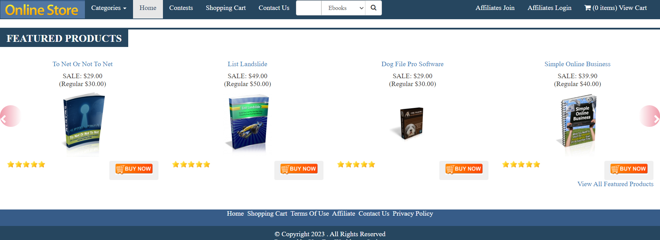
Task: Go to the previous carousel slide
Action: tap(10, 116)
